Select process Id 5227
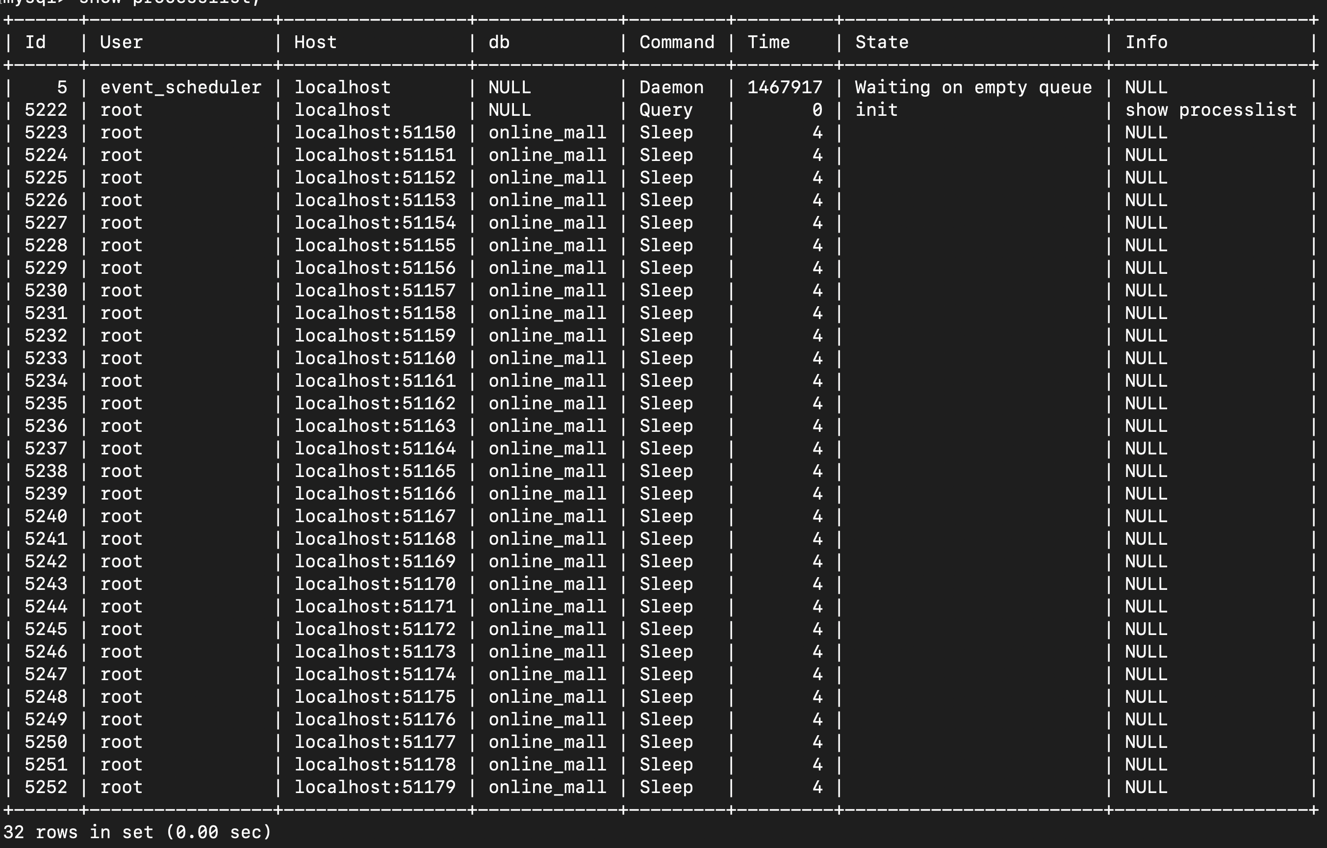The width and height of the screenshot is (1327, 848). pos(46,223)
